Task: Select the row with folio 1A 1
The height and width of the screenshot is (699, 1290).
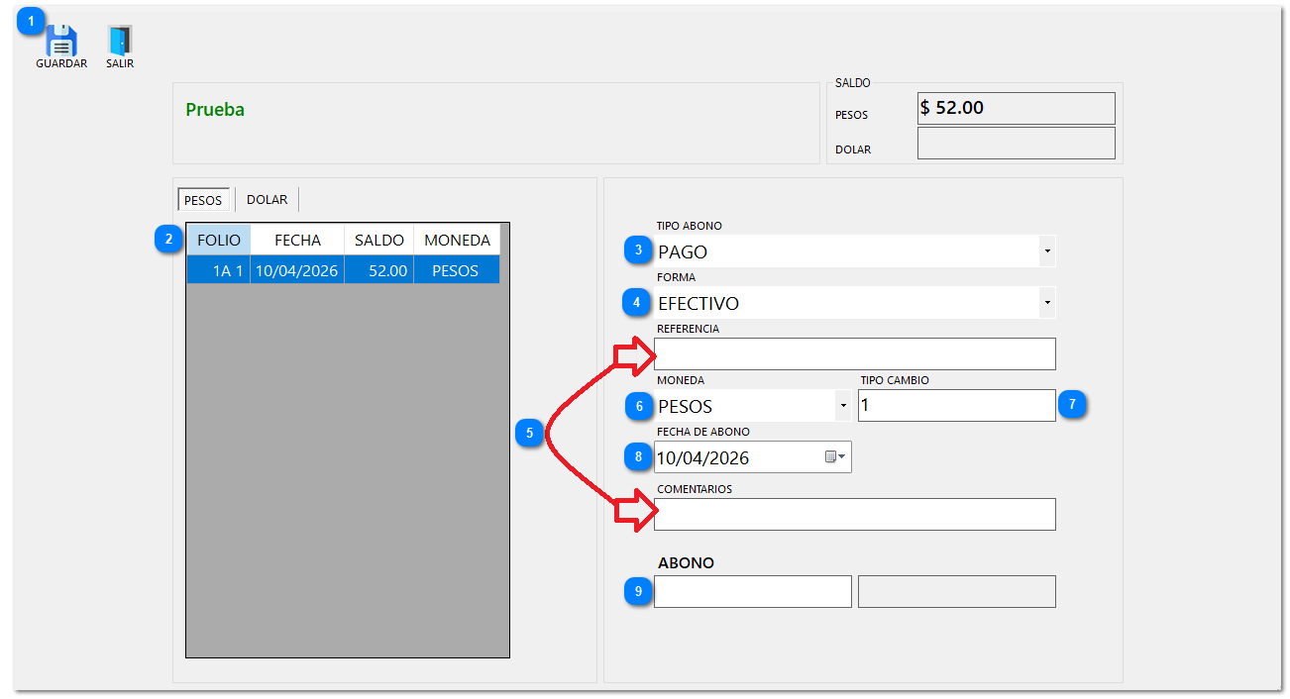Action: [x=343, y=270]
